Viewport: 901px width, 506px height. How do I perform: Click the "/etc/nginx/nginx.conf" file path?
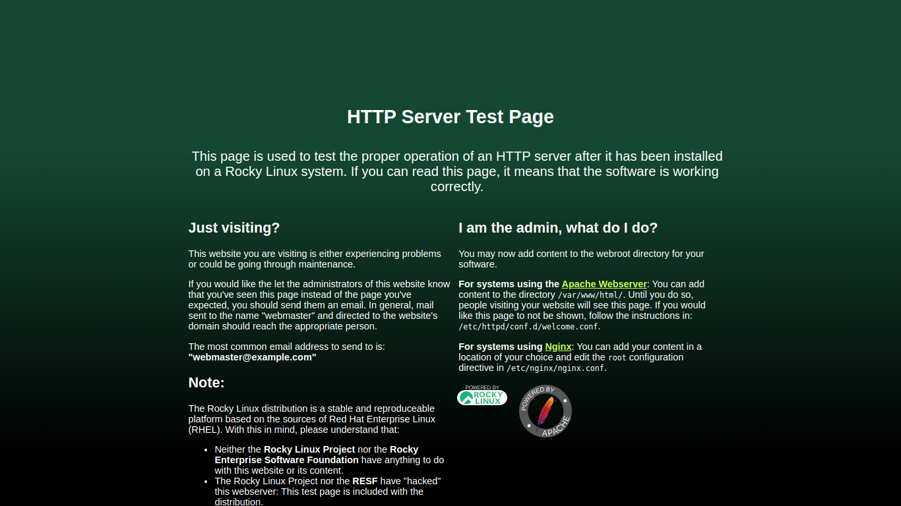coord(555,368)
